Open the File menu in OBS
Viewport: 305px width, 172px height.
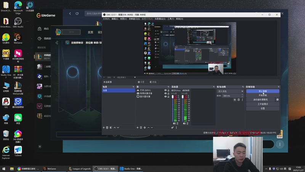coord(106,19)
